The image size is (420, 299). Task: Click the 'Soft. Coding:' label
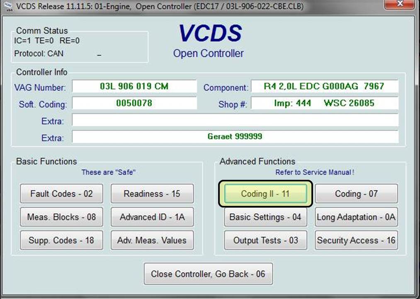[x=43, y=104]
